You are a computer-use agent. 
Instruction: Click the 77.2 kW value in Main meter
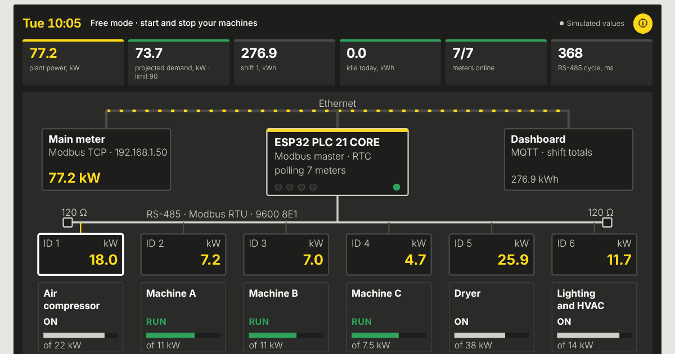[x=74, y=178]
